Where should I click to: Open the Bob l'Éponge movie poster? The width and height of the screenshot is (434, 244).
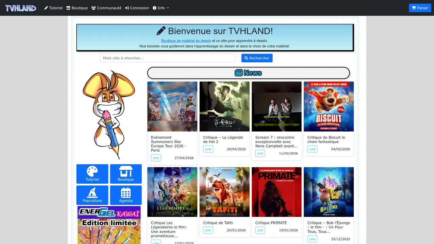329,192
